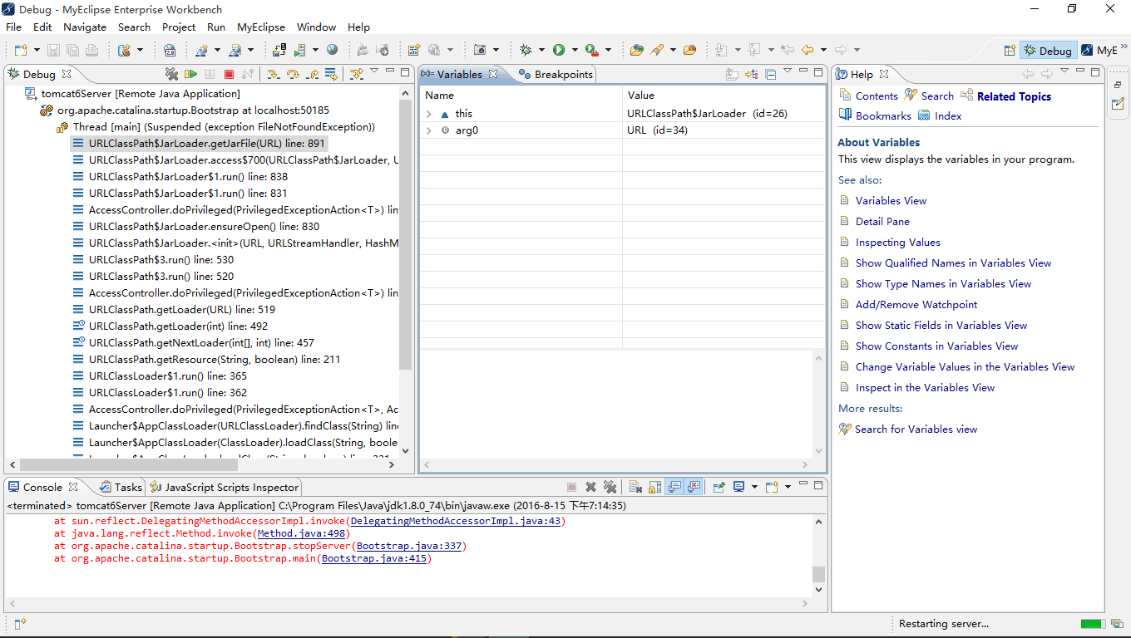Screen dimensions: 1131x638
Task: Open Debug view menu triangle
Action: tap(374, 72)
